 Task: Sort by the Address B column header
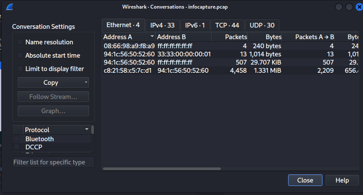tap(183, 37)
